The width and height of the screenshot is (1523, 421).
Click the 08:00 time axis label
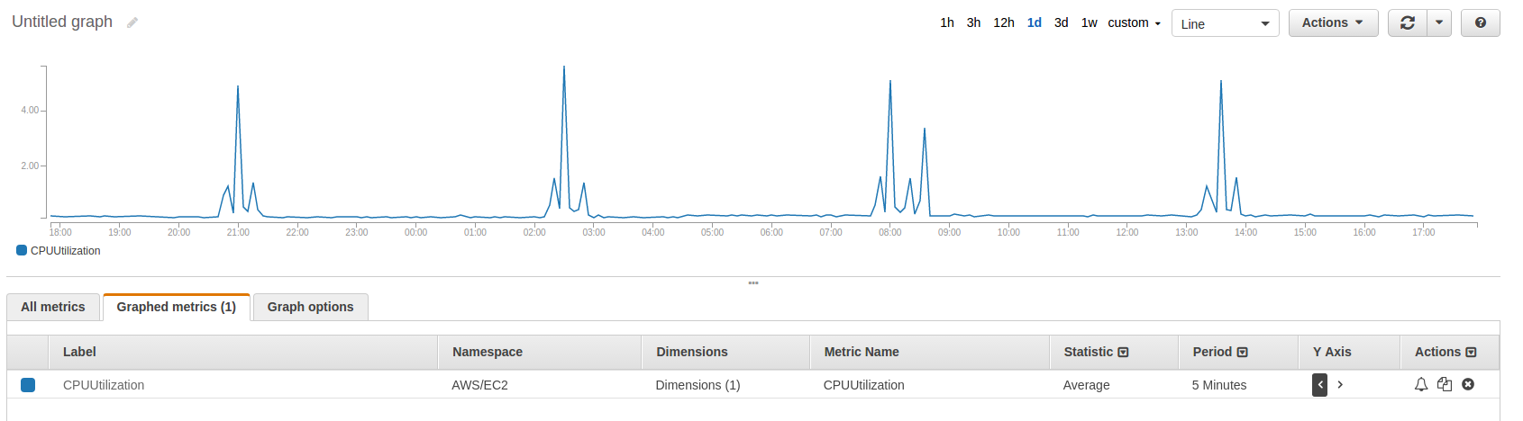point(890,232)
